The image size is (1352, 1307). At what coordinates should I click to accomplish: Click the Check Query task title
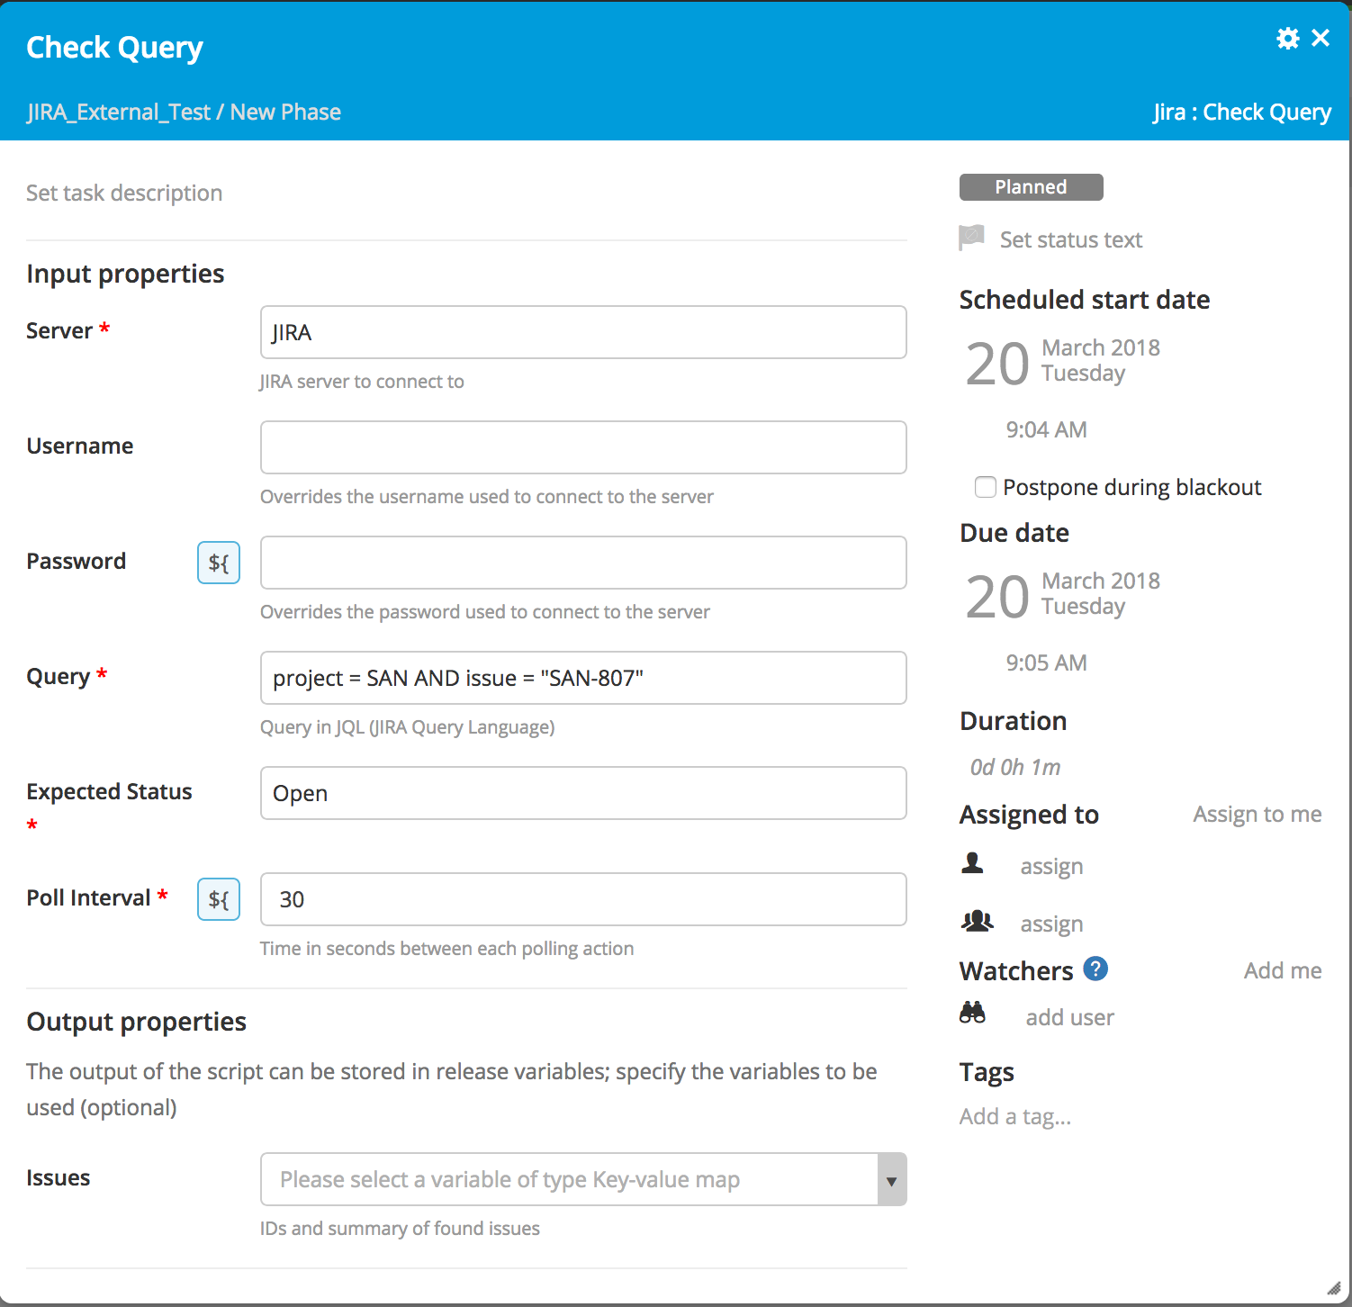114,47
